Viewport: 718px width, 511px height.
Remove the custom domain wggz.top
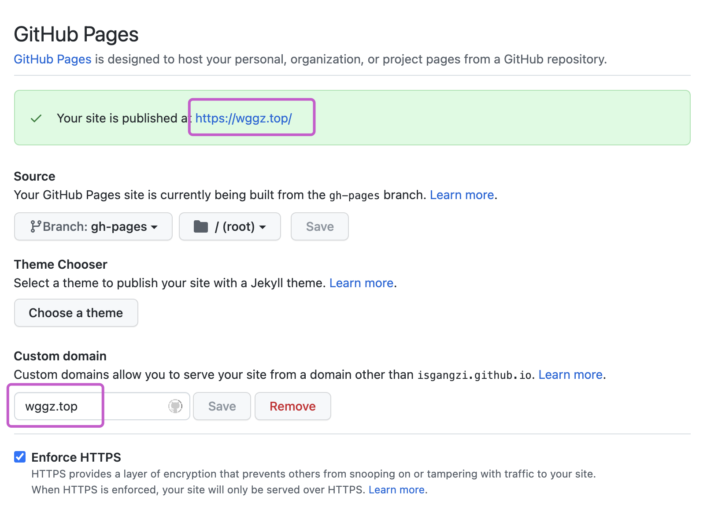click(x=292, y=406)
